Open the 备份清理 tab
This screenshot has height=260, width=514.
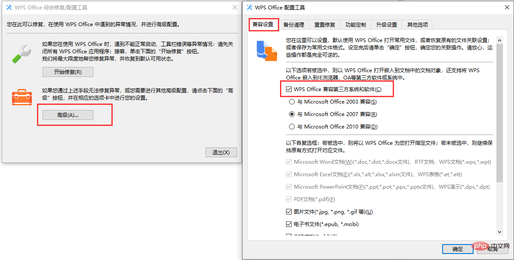tap(294, 25)
